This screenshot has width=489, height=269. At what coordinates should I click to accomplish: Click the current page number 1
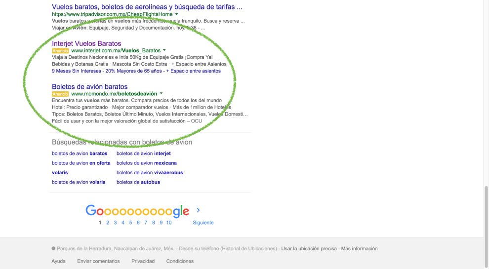click(100, 223)
